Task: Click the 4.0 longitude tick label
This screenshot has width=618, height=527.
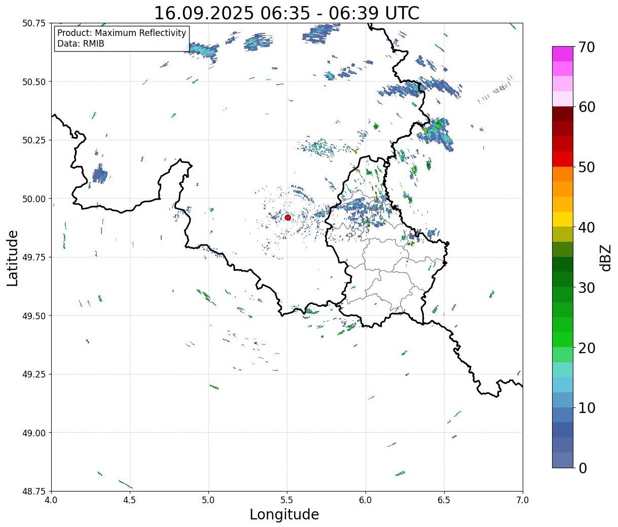Action: tap(51, 500)
